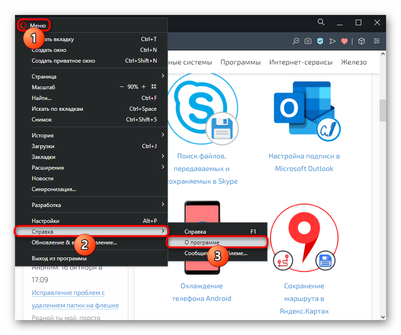The image size is (401, 335).
Task: Click the comment time 17:09 text
Action: [40, 280]
